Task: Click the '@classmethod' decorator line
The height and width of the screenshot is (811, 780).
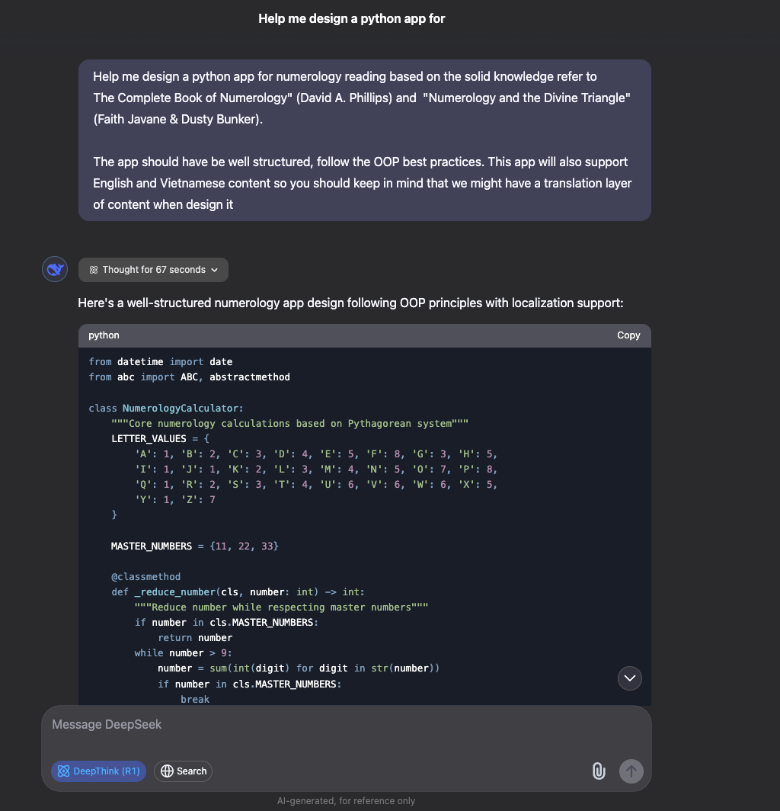Action: click(x=145, y=577)
